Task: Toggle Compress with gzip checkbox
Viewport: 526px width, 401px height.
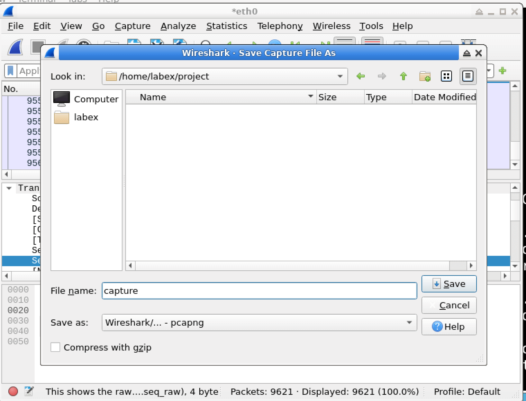Action: click(x=55, y=347)
